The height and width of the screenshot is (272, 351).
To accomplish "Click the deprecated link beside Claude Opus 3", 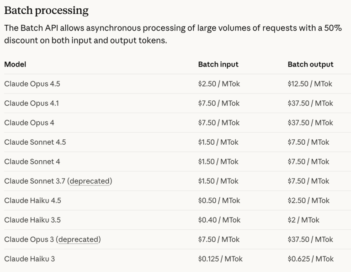I will (x=78, y=239).
